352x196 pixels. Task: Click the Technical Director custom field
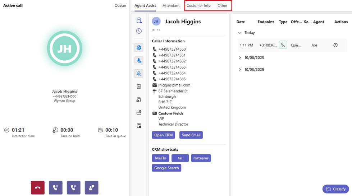coord(173,124)
